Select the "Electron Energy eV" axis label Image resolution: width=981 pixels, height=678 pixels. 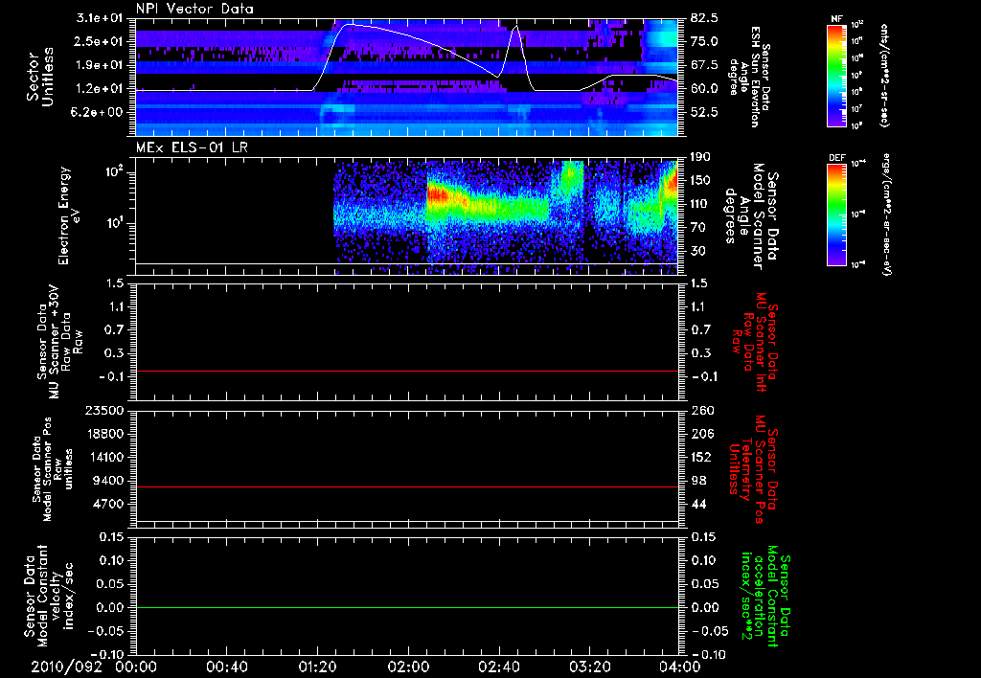67,215
